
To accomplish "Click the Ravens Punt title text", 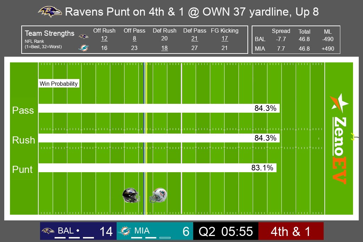I will tap(192, 12).
